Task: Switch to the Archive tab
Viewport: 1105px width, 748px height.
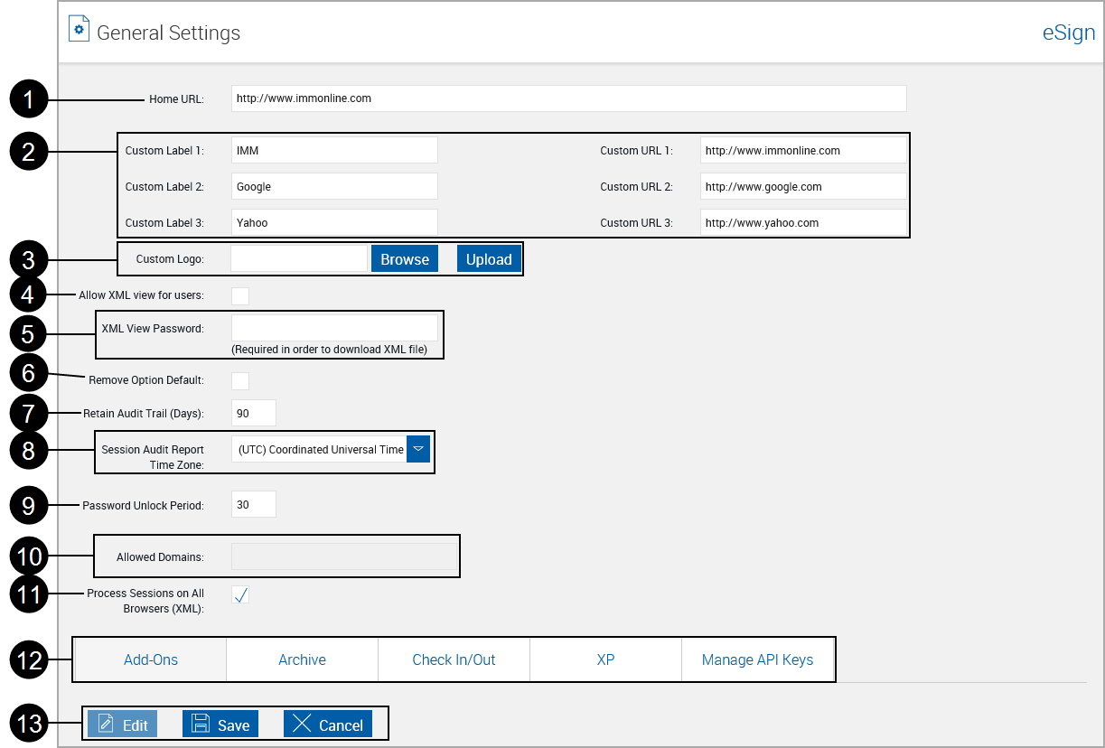Action: pyautogui.click(x=301, y=659)
